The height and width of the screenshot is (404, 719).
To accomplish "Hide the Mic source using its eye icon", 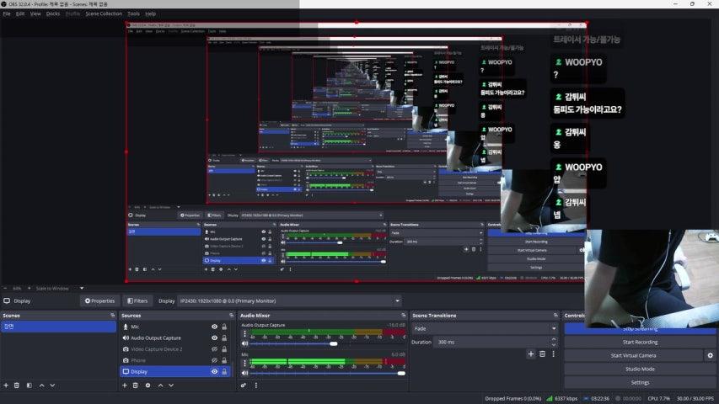I will (214, 327).
